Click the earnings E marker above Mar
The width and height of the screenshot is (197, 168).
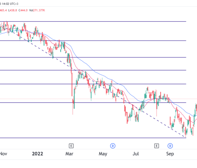point(71,145)
